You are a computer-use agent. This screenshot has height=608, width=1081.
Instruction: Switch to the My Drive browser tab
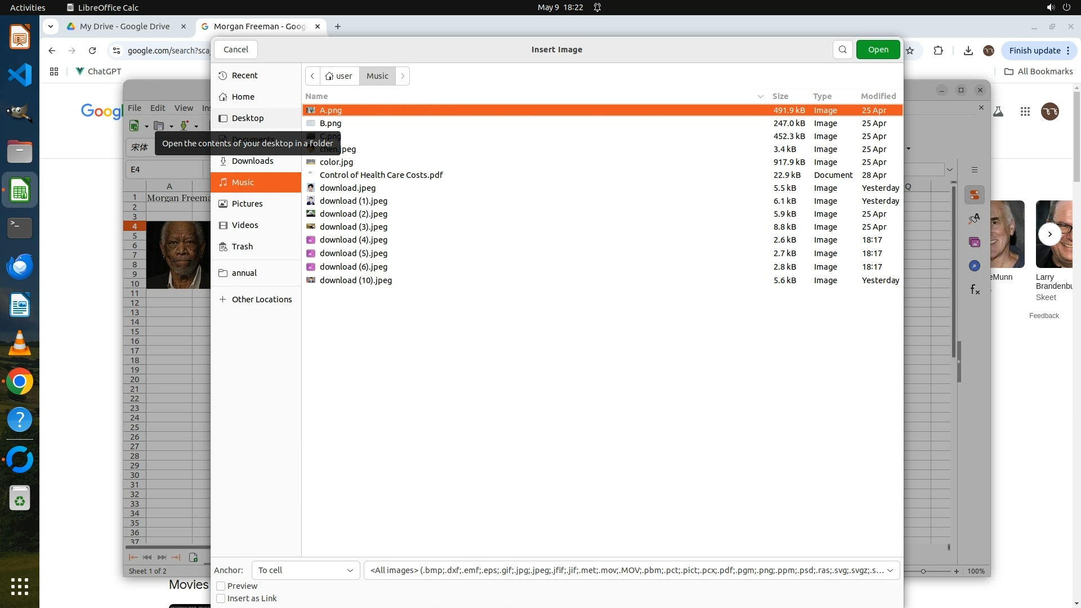124,26
